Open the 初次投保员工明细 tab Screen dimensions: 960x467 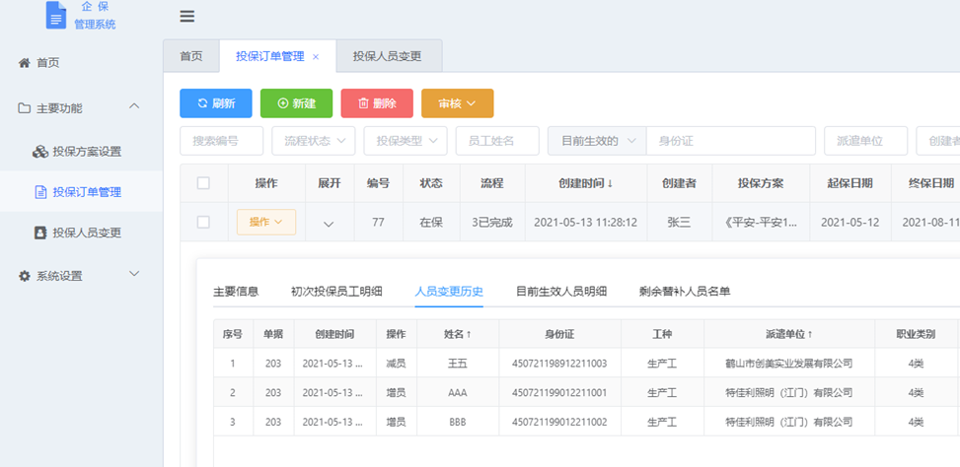point(336,292)
